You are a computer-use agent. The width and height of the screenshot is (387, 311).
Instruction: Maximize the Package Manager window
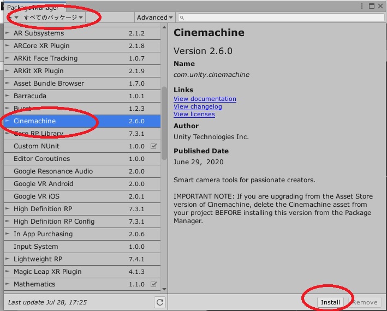pyautogui.click(x=372, y=6)
